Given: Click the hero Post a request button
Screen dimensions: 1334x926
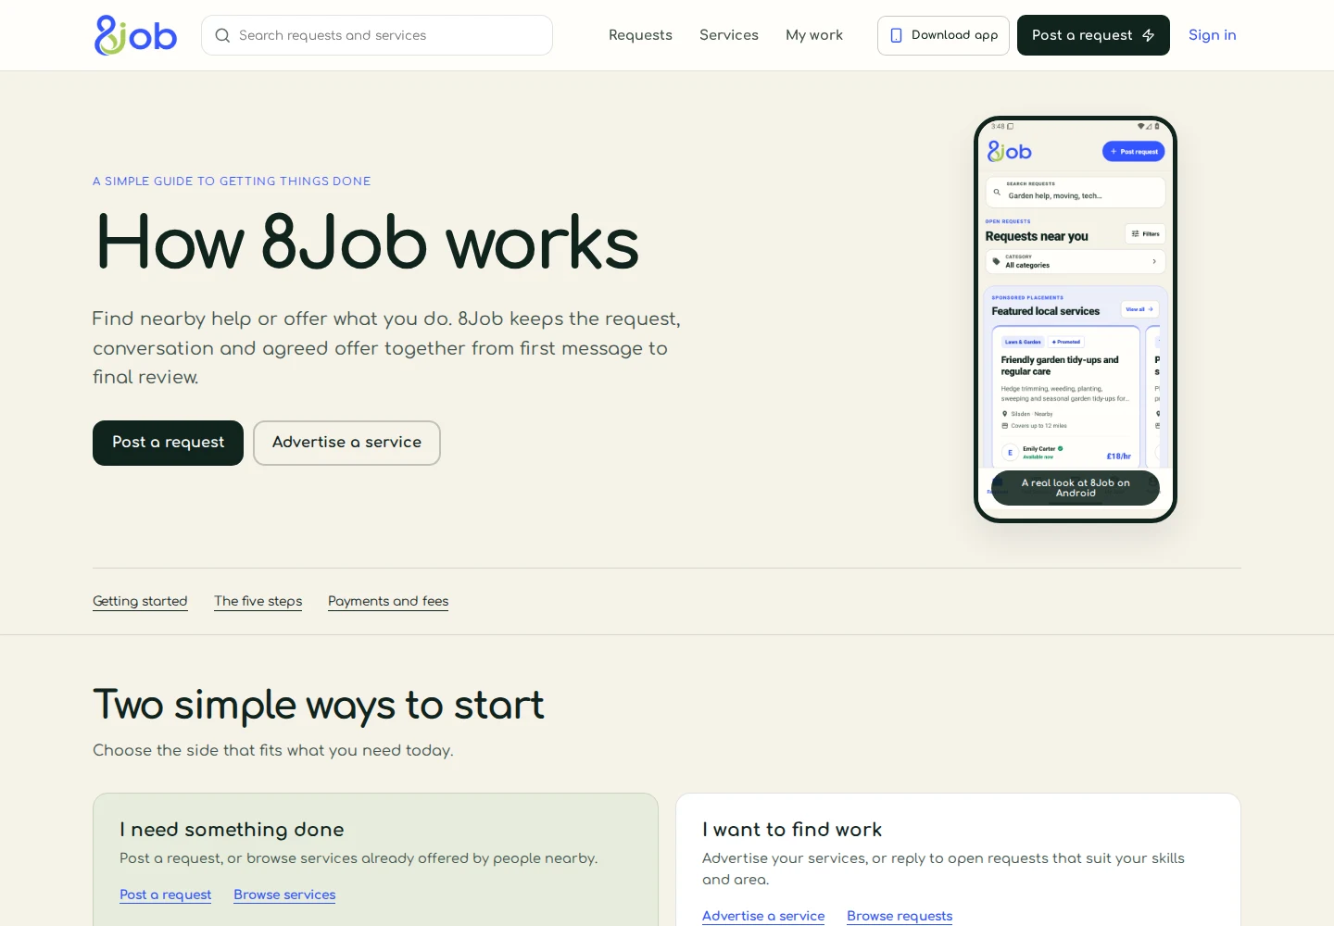Looking at the screenshot, I should [x=168, y=443].
